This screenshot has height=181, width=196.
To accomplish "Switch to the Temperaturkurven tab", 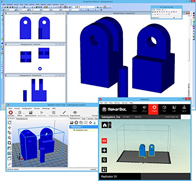I will pos(22,119).
